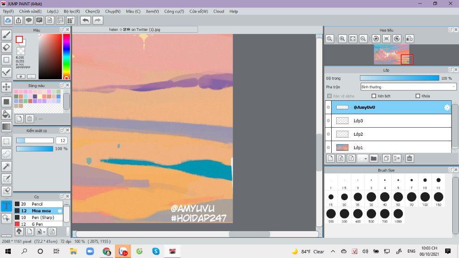Screen dimensions: 459x258
Task: Click the cloud sync toolbar icon
Action: click(8, 20)
